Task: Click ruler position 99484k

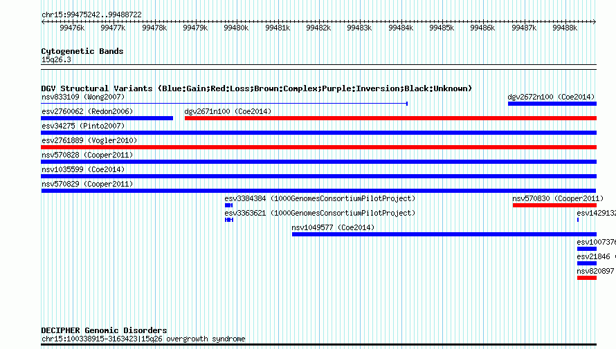Action: pos(401,28)
